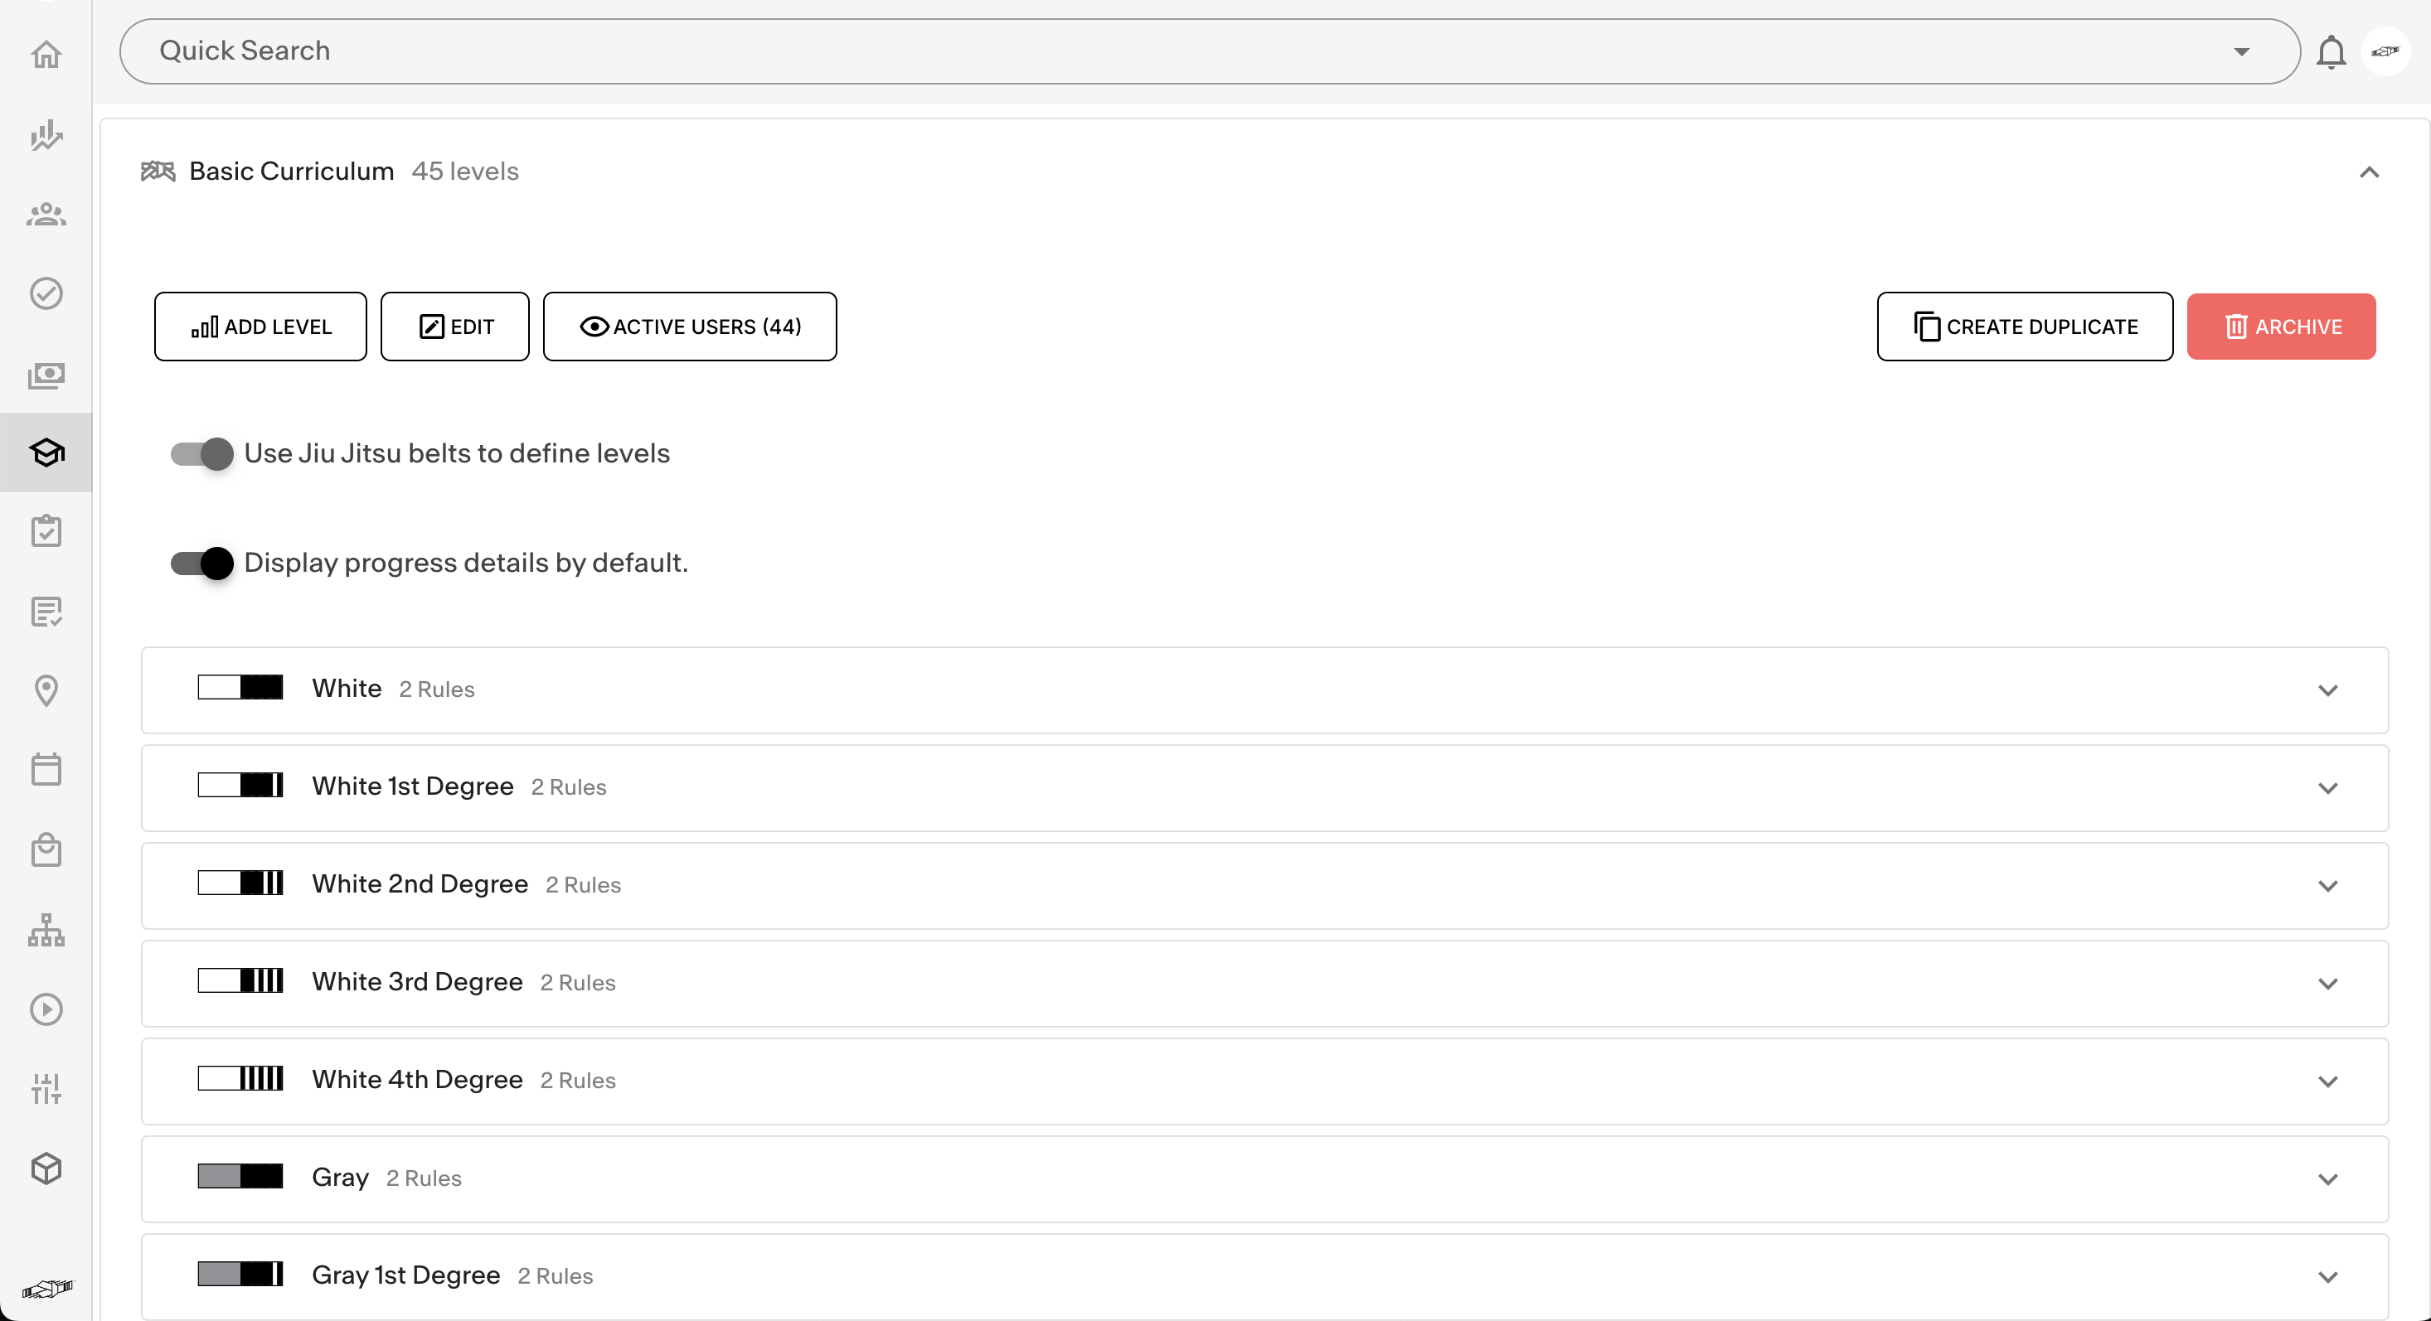Open the analytics chart sidebar icon

point(46,135)
